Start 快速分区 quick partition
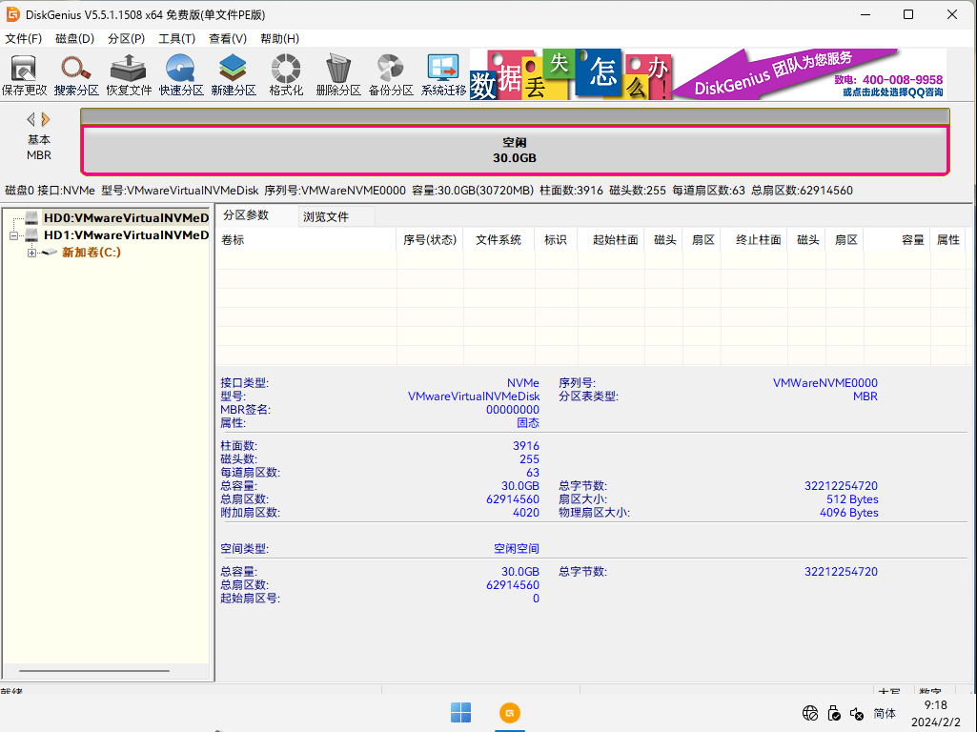The height and width of the screenshot is (732, 977). pyautogui.click(x=181, y=74)
